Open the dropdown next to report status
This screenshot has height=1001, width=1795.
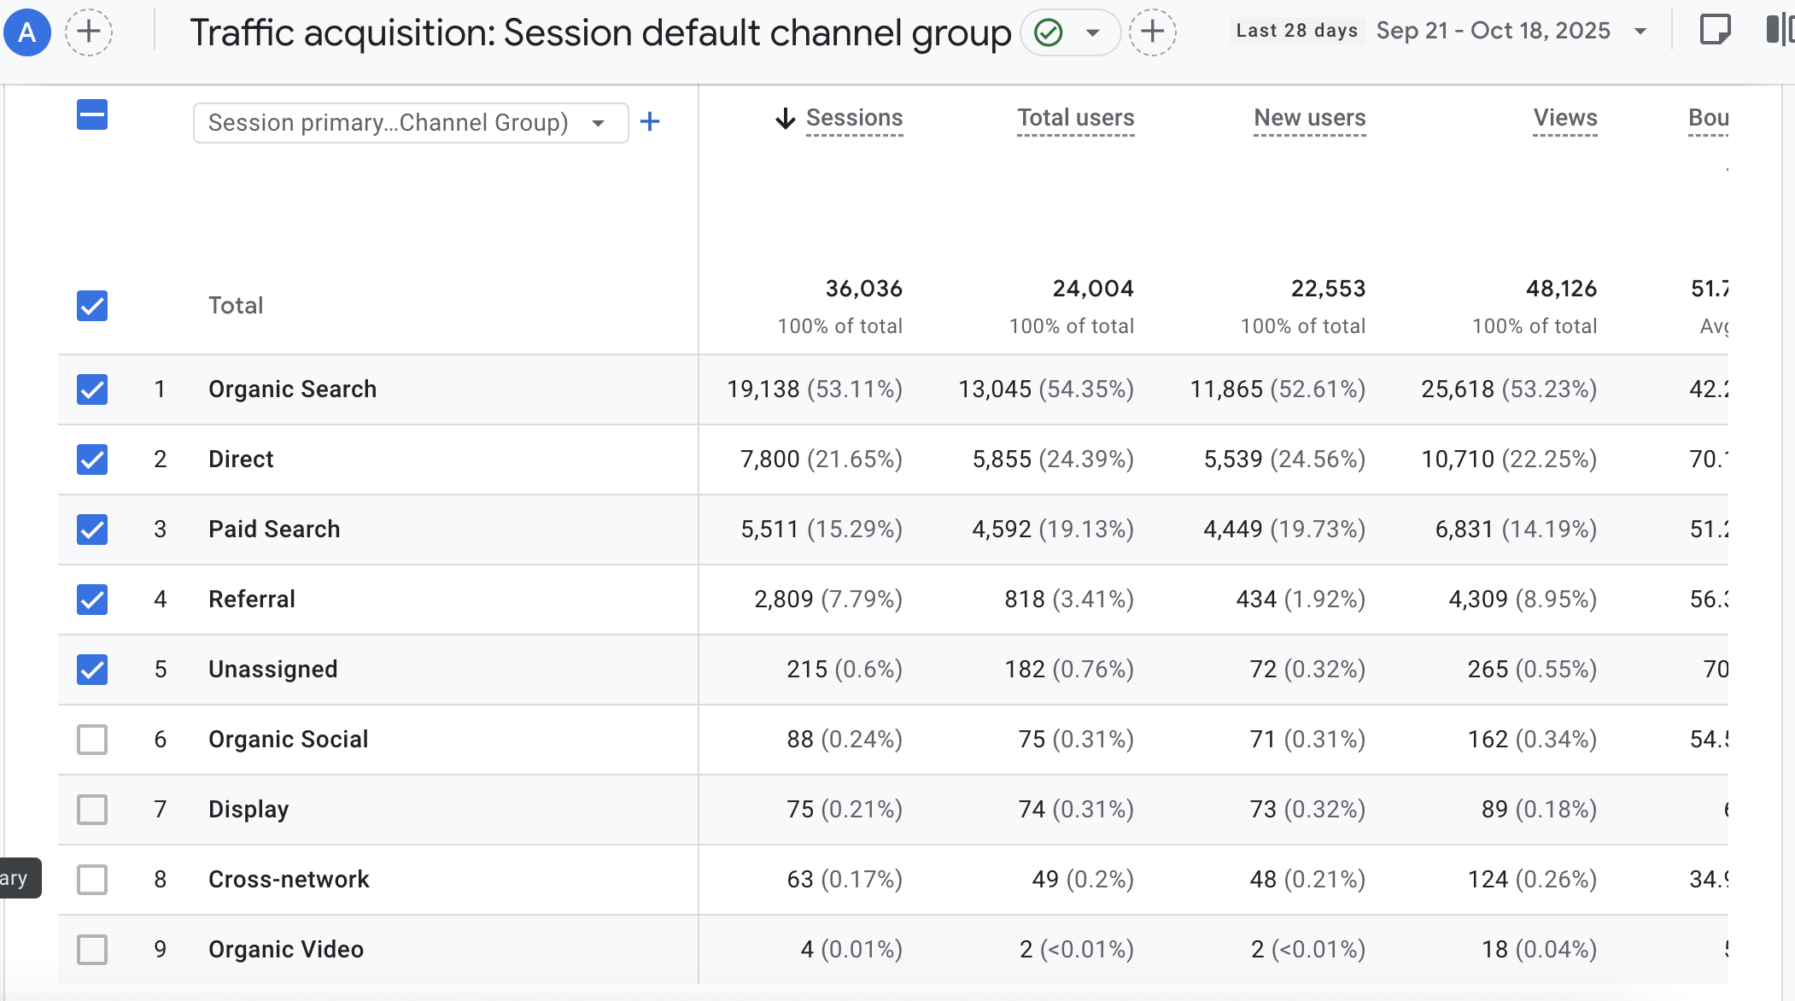click(x=1092, y=33)
